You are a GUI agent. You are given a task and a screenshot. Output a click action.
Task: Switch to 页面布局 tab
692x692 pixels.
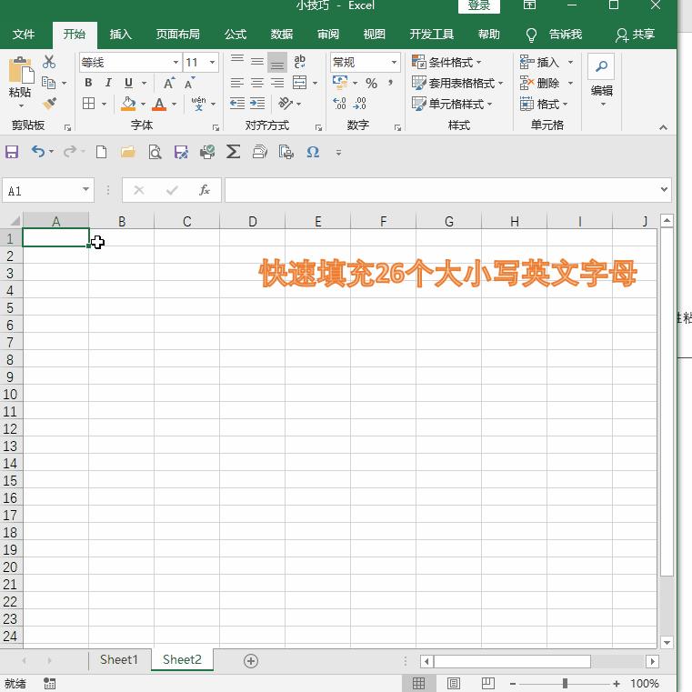178,35
